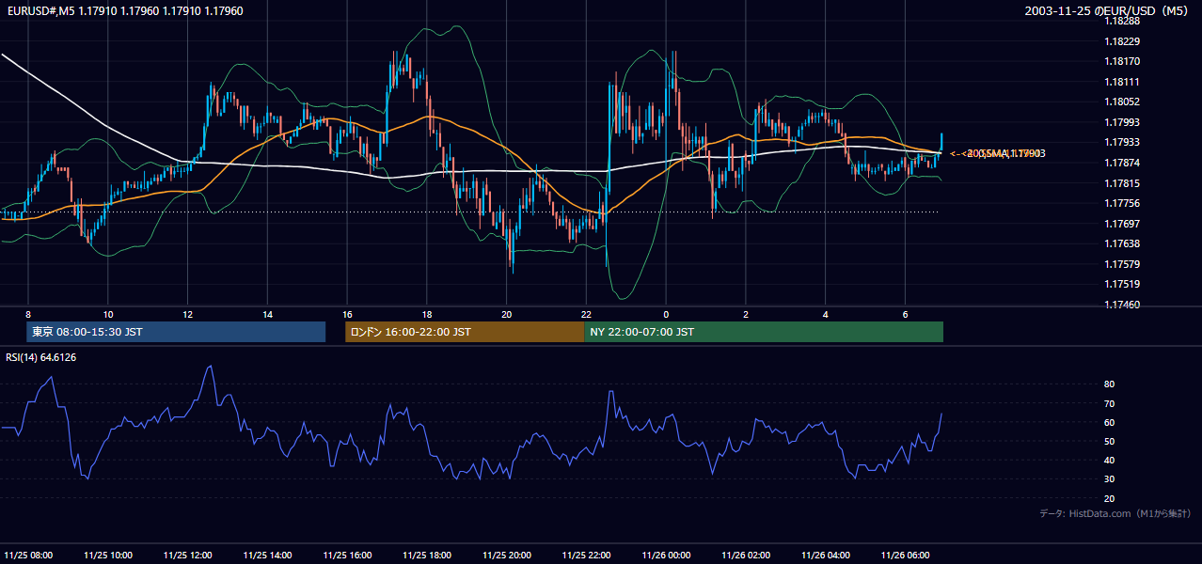1202x564 pixels.
Task: Click the RSI(14) 64.6126 indicator label
Action: 40,357
